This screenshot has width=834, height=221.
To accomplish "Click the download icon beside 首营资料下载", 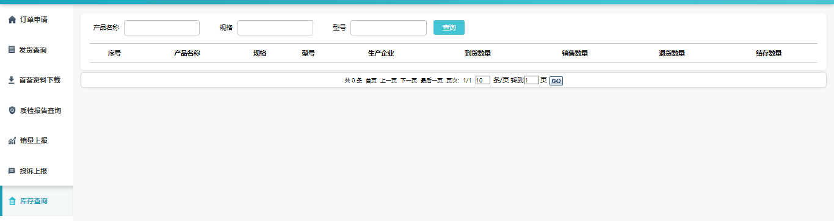I will (12, 80).
